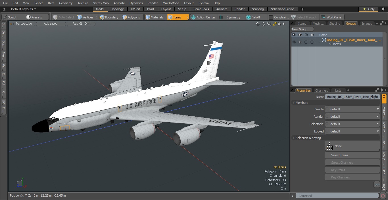Image resolution: width=388 pixels, height=200 pixels.
Task: Click the New Group button
Action: point(303,29)
